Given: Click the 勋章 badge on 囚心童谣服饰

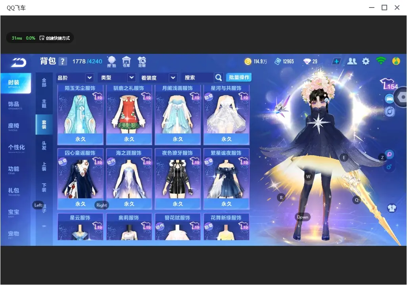Looking at the screenshot, I should (x=63, y=162).
